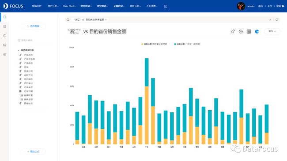Open the 财务数据 nav tab
This screenshot has height=161, width=287.
point(86,6)
